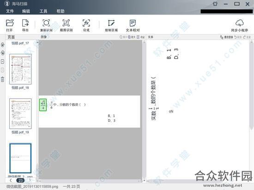
Task: Open the 文件 menu
Action: click(10, 11)
